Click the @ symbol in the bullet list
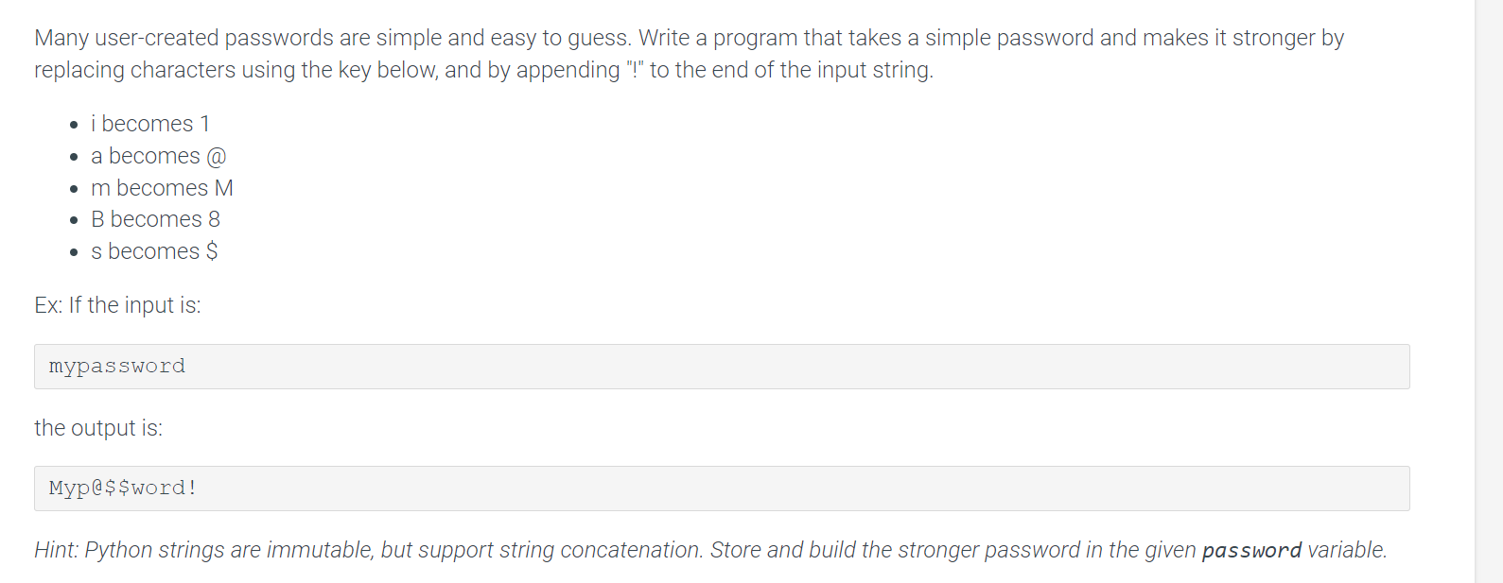 coord(217,156)
